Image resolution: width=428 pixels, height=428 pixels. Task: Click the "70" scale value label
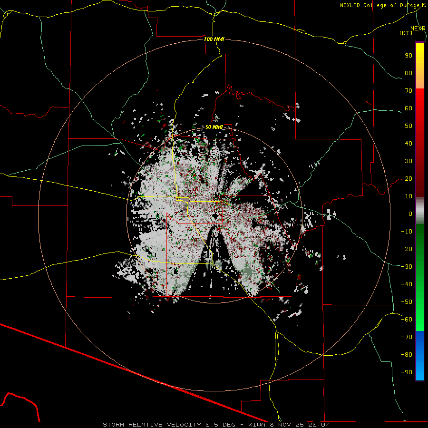[x=409, y=91]
